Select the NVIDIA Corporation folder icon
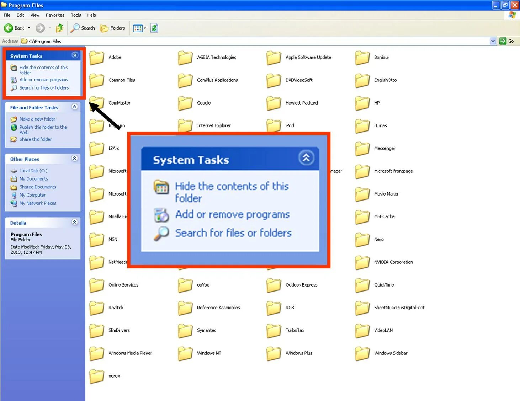This screenshot has width=520, height=401. (x=362, y=262)
